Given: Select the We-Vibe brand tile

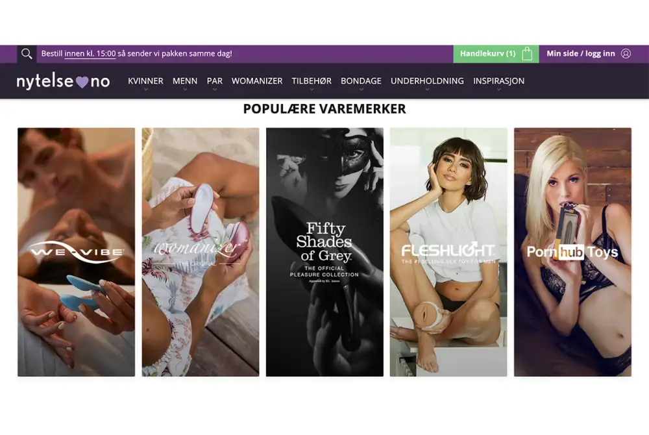Looking at the screenshot, I should pyautogui.click(x=76, y=252).
